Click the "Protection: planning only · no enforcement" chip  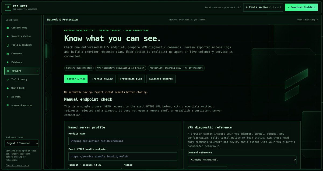tap(176, 68)
